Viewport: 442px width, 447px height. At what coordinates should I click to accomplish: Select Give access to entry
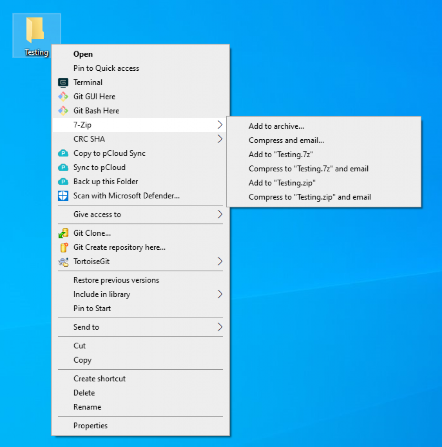[141, 214]
